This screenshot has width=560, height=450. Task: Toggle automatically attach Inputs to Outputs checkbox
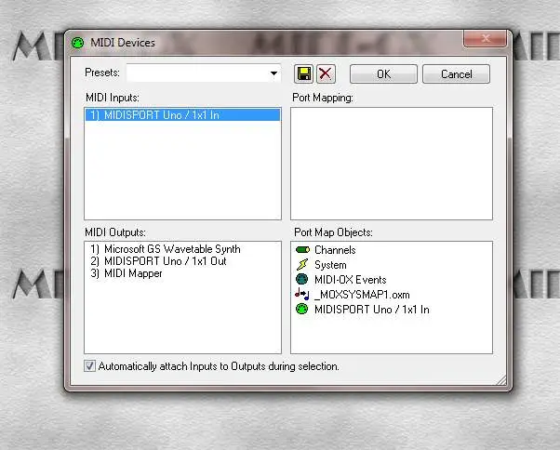(x=89, y=365)
